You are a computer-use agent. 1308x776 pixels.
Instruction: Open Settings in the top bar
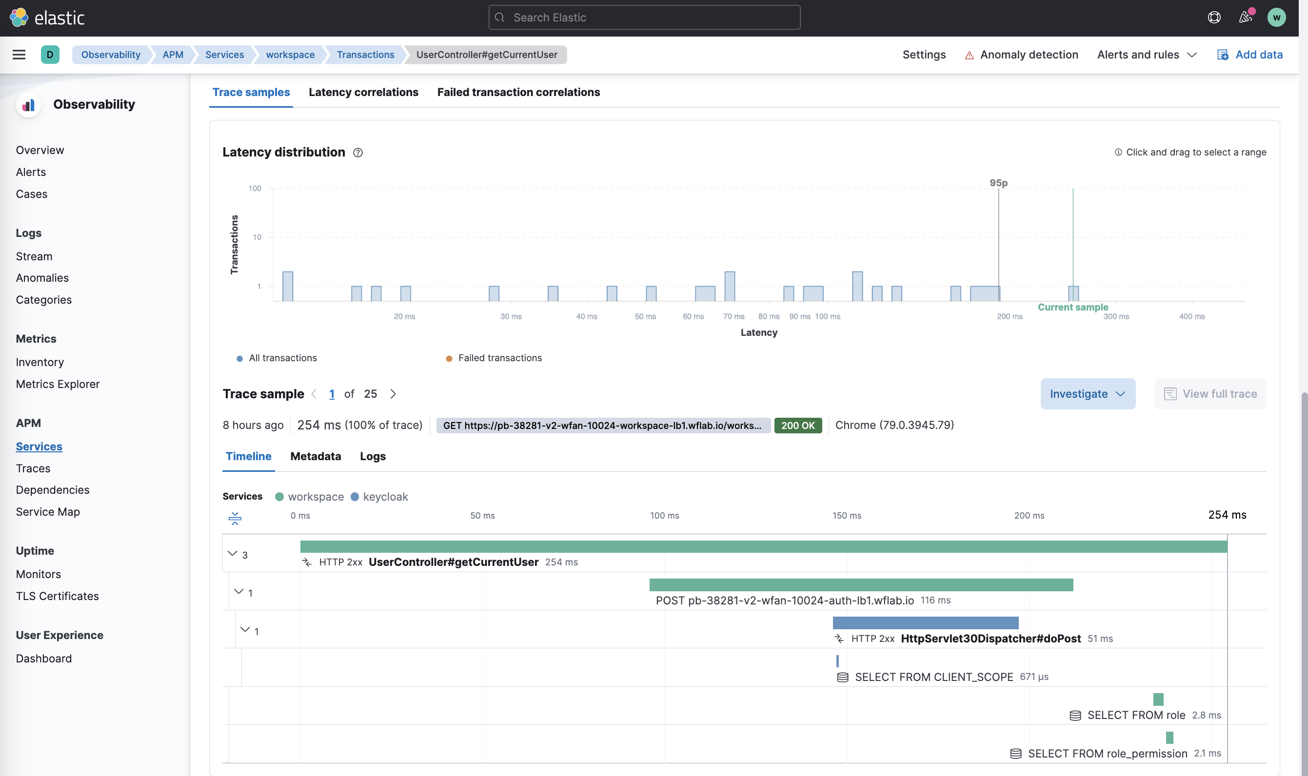pos(924,55)
